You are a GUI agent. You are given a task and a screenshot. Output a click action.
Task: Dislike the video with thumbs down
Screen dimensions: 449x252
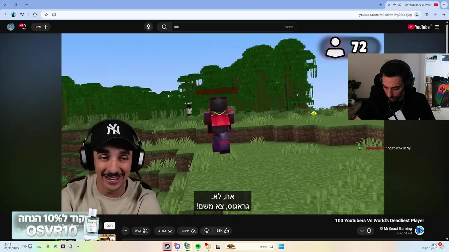pyautogui.click(x=207, y=231)
